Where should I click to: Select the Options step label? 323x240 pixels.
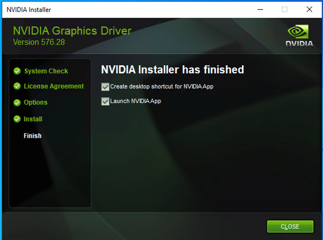click(x=36, y=102)
